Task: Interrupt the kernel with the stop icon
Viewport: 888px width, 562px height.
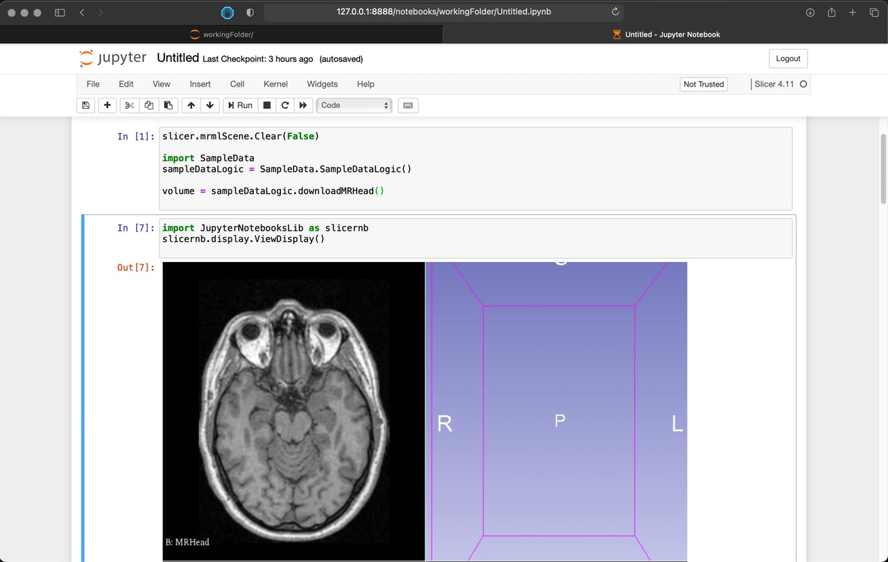Action: pyautogui.click(x=266, y=105)
